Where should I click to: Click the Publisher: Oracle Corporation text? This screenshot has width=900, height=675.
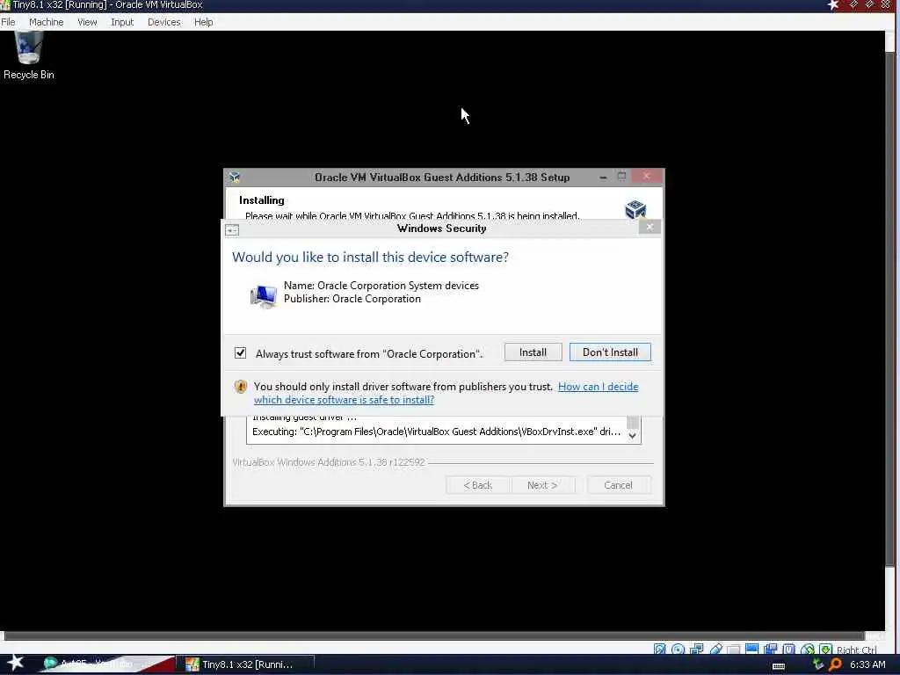pos(352,299)
